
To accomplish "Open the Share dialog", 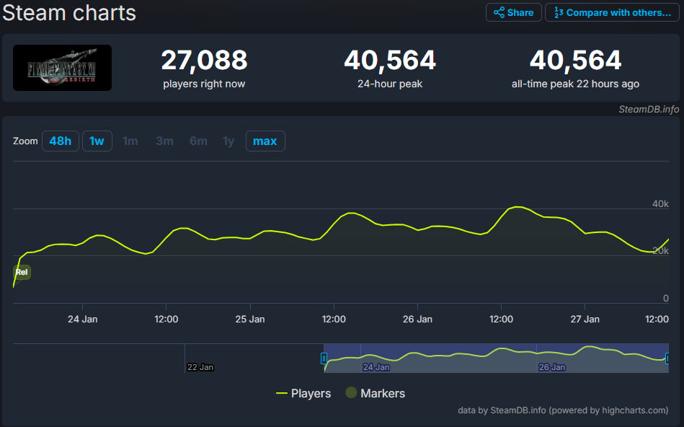I will tap(513, 12).
